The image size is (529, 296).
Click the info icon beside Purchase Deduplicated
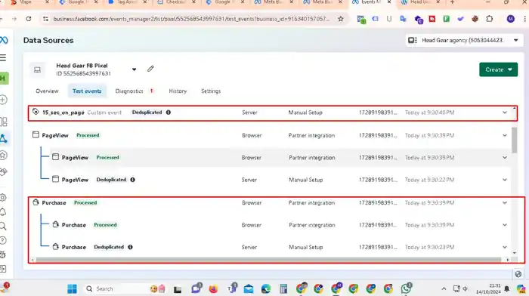click(130, 247)
